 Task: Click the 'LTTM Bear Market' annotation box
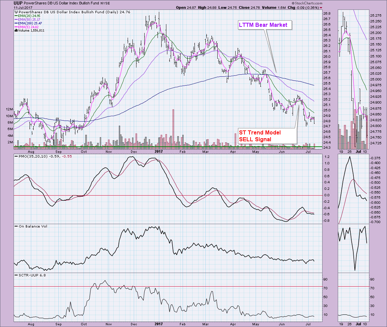265,25
